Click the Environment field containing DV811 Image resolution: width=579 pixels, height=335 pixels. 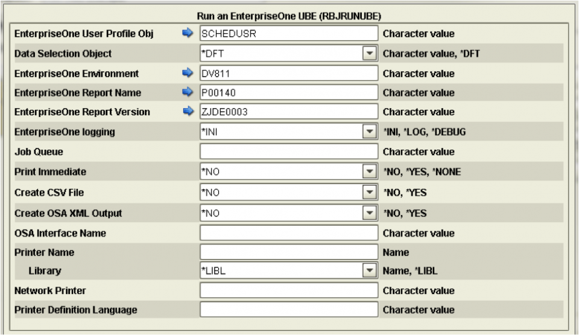click(289, 73)
